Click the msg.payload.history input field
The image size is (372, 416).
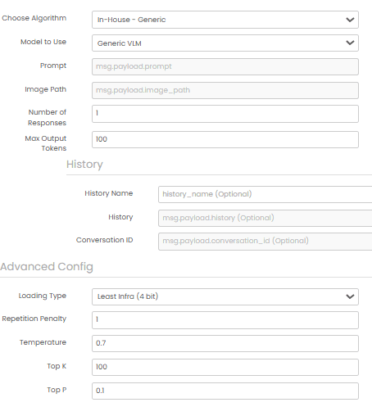pyautogui.click(x=265, y=218)
